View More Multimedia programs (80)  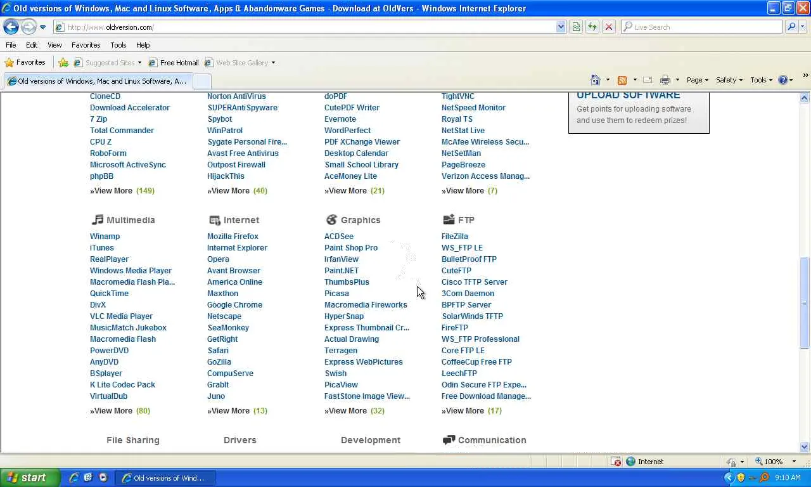[120, 411]
